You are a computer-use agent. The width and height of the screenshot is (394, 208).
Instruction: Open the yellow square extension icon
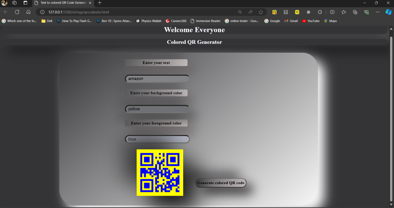click(x=297, y=12)
